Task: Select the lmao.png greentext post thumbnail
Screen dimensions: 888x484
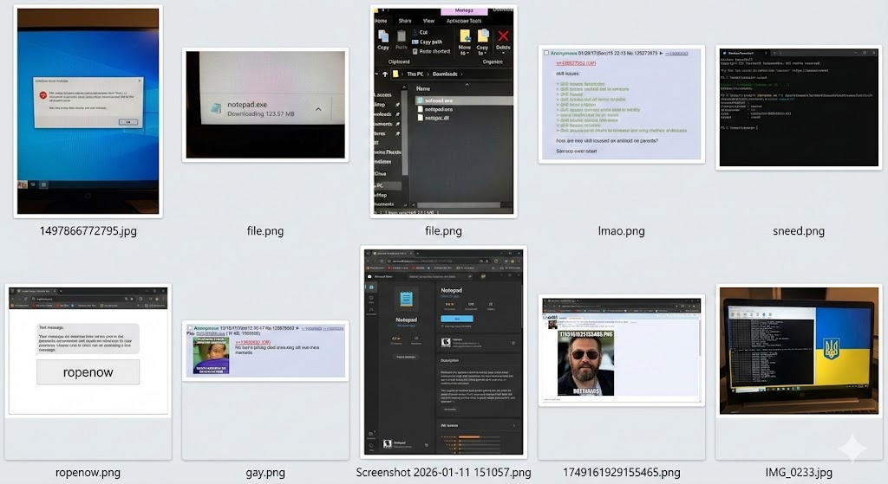Action: tap(621, 105)
